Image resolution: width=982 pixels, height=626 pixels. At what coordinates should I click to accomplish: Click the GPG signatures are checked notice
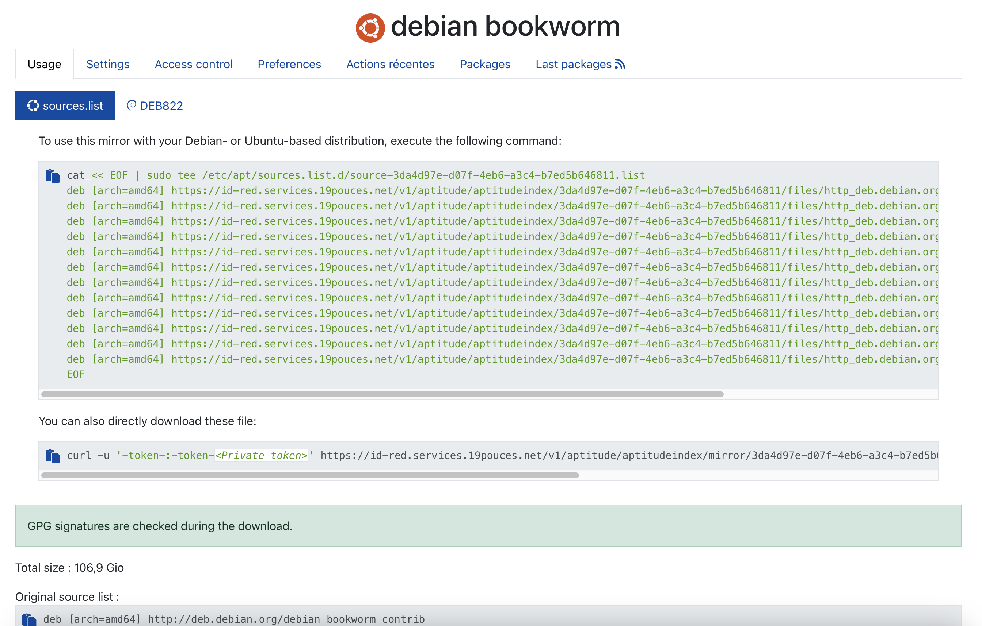click(488, 526)
